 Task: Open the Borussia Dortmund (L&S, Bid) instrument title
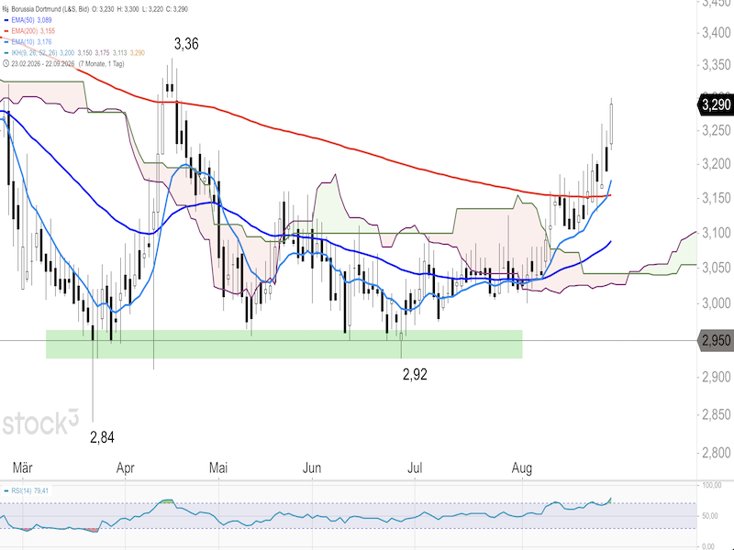point(50,9)
